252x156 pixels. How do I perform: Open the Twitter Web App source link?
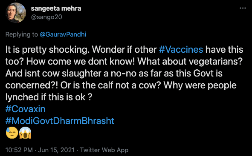(x=104, y=150)
